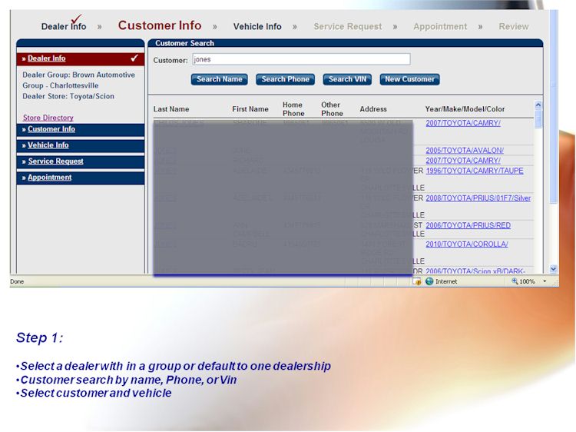Click the Search VIN button
Viewport: 576px width, 432px height.
click(347, 79)
